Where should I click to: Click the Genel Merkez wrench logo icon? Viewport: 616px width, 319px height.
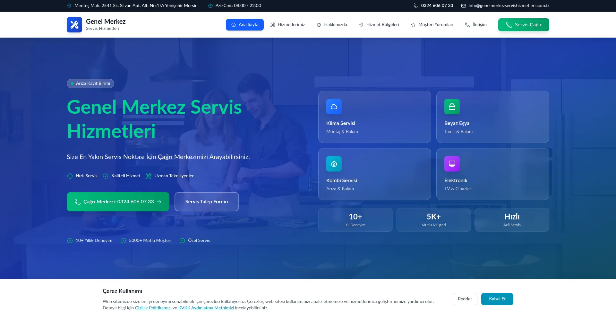[74, 25]
